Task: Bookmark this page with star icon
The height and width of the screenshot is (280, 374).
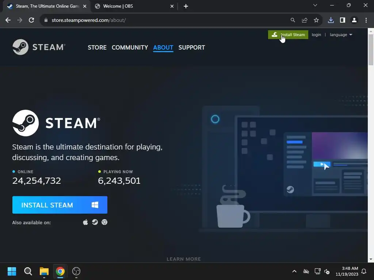Action: 316,20
